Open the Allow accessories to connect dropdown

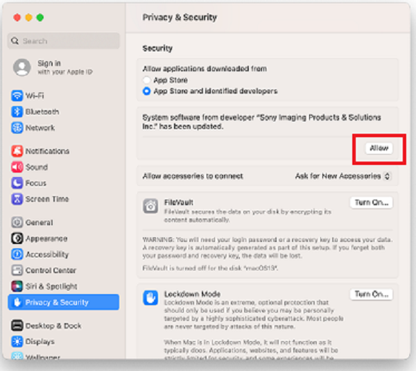[x=343, y=176]
